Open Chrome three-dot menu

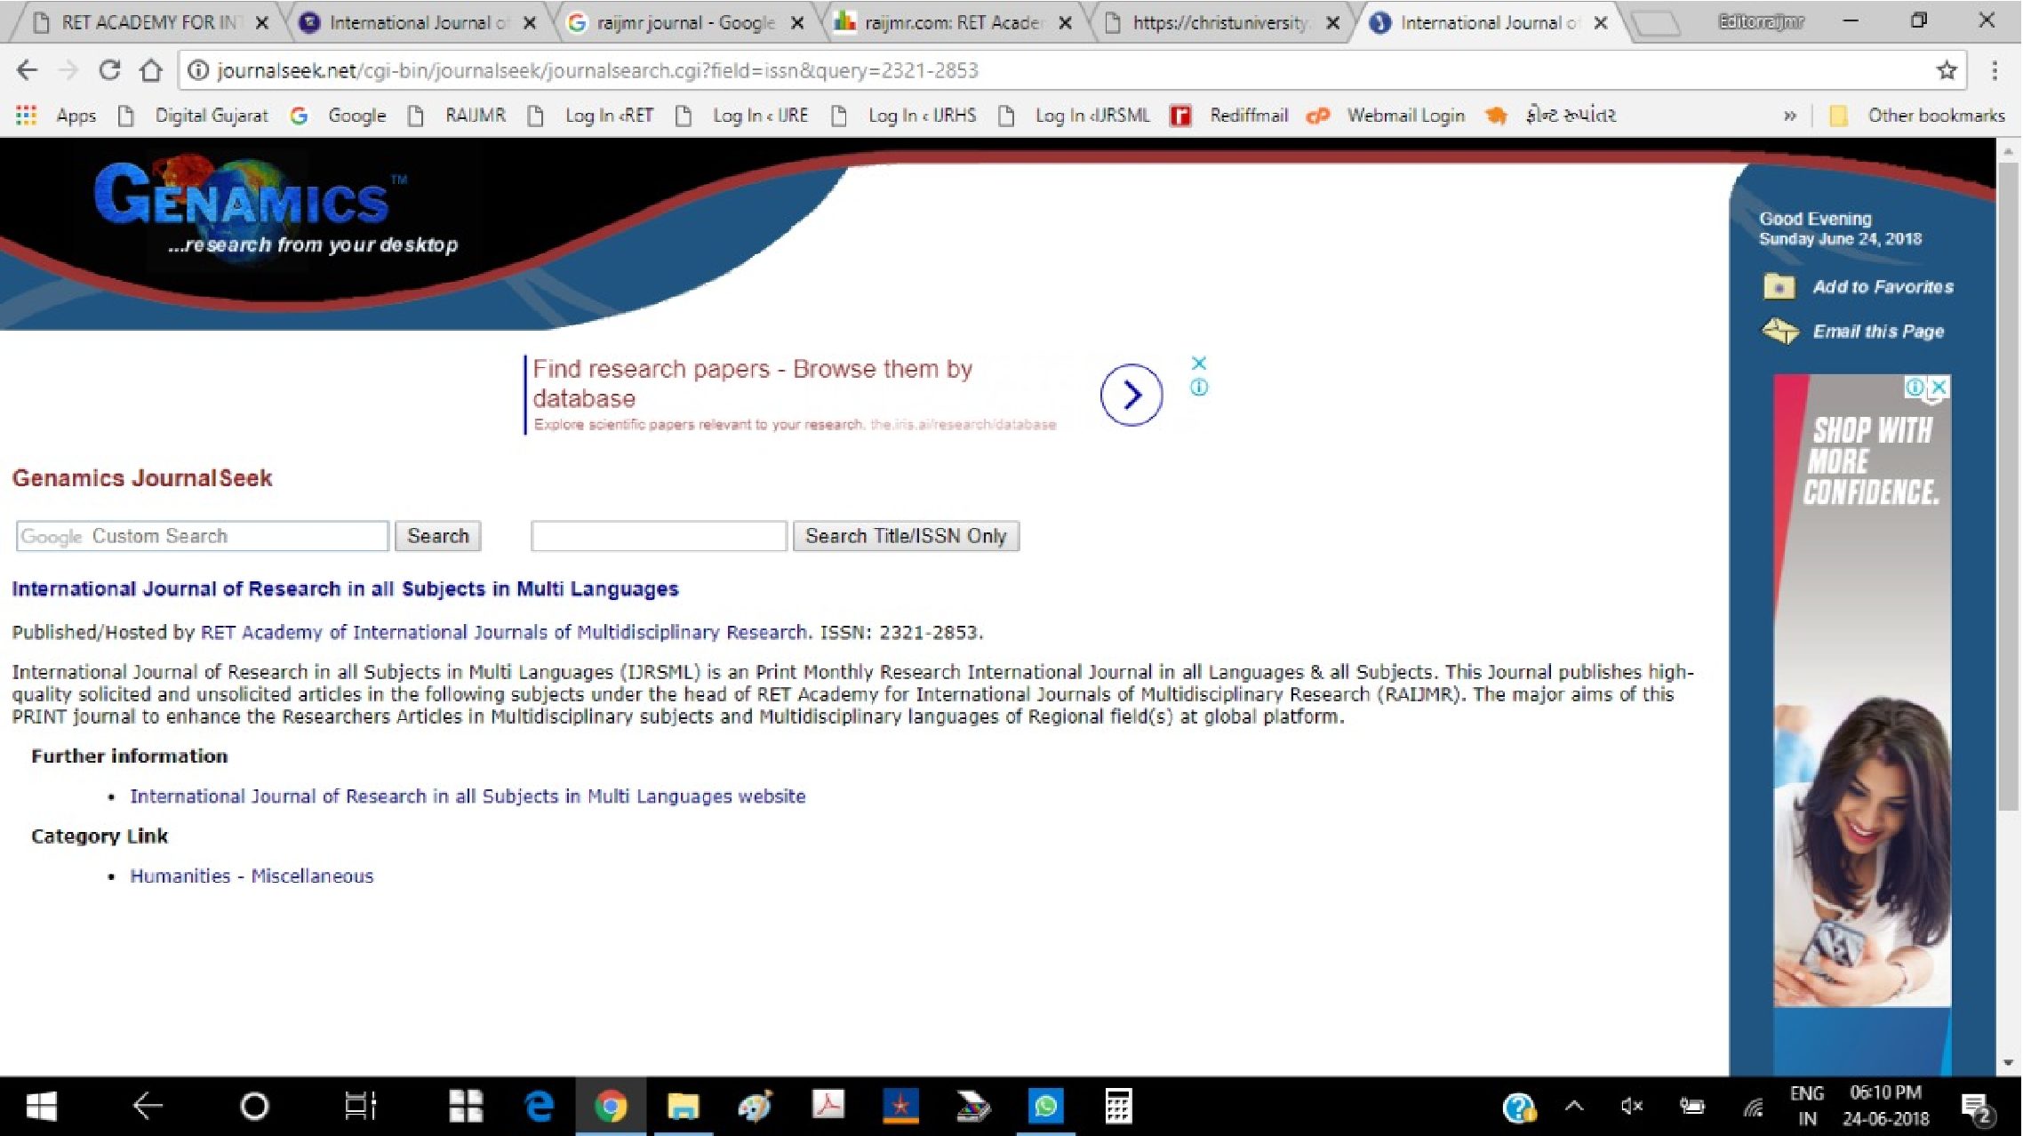pos(1995,70)
